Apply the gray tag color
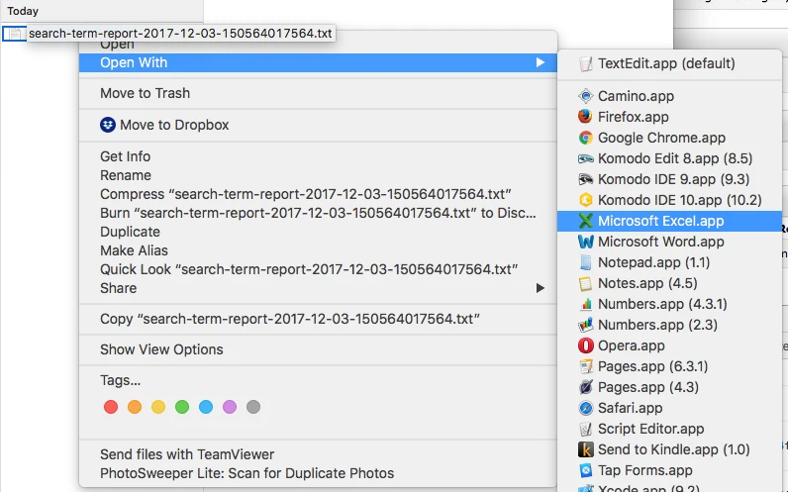Screen dimensions: 788x492 point(253,407)
